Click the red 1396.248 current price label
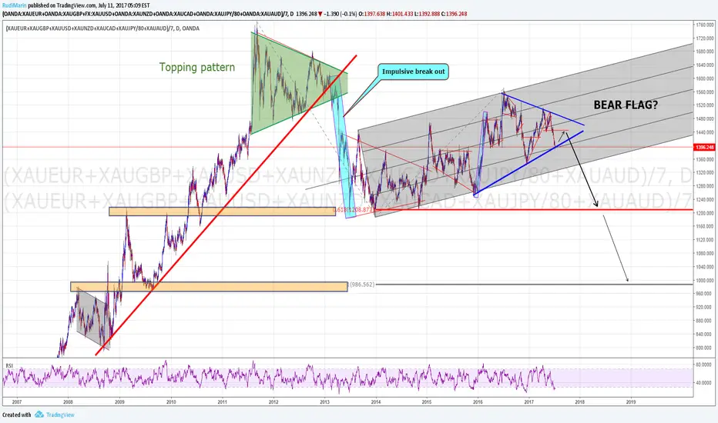This screenshot has width=718, height=423. point(704,147)
